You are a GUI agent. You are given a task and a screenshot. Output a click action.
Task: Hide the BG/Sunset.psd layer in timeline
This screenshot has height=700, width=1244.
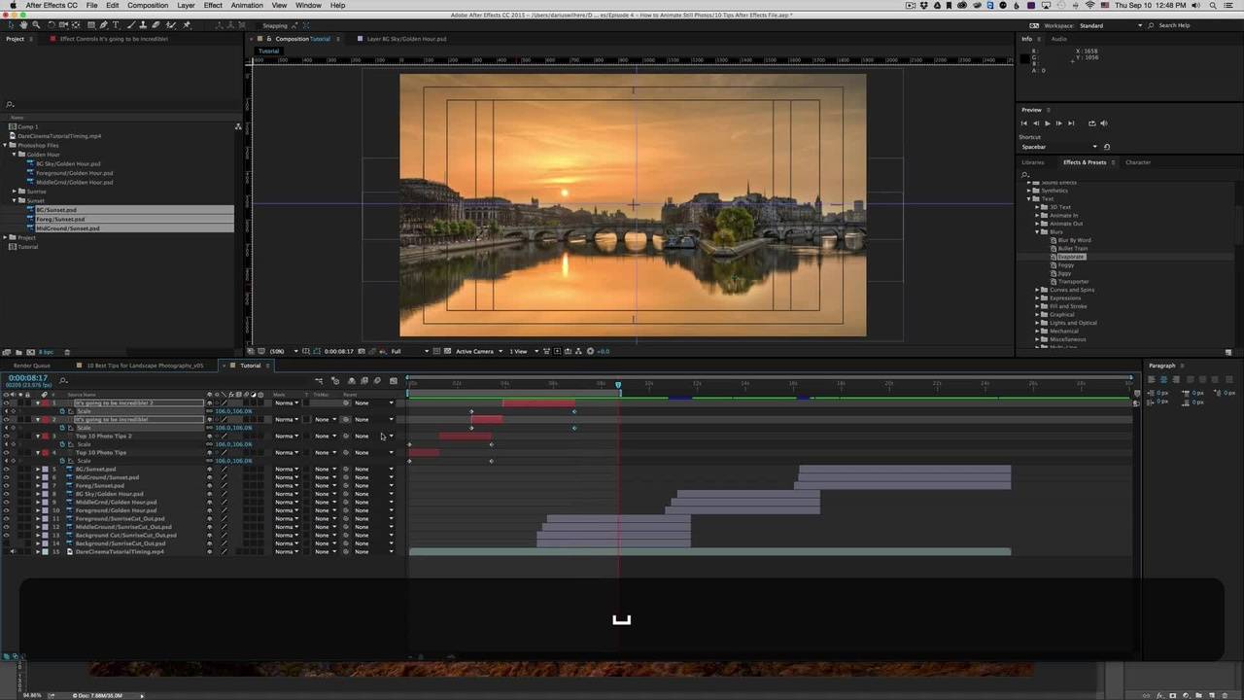click(6, 470)
